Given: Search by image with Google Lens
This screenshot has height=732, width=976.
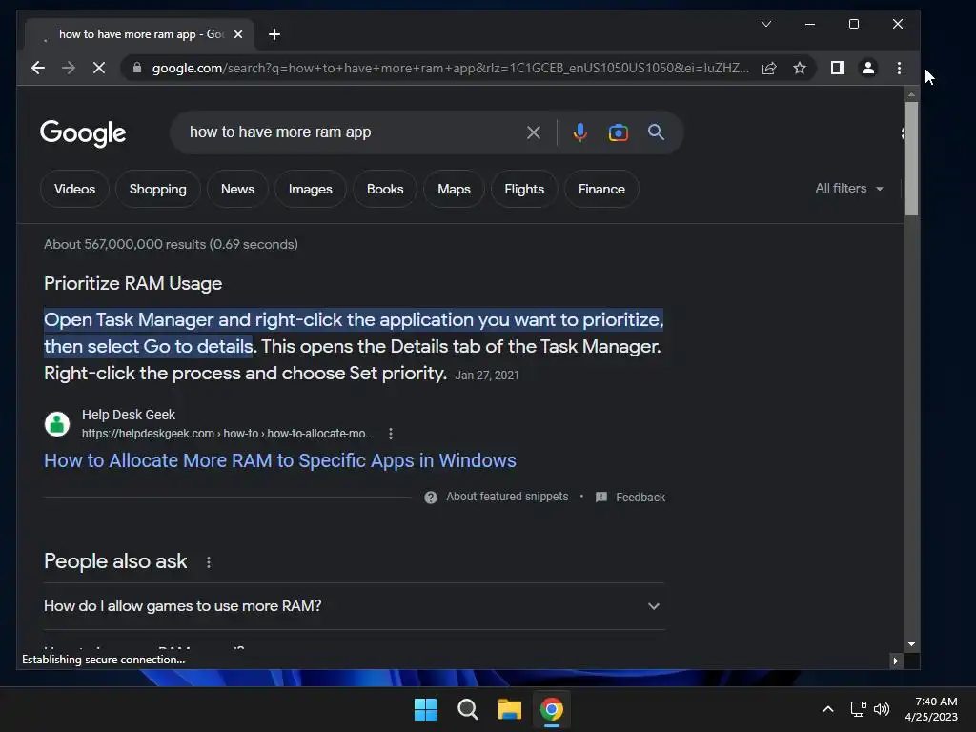Looking at the screenshot, I should pos(618,132).
